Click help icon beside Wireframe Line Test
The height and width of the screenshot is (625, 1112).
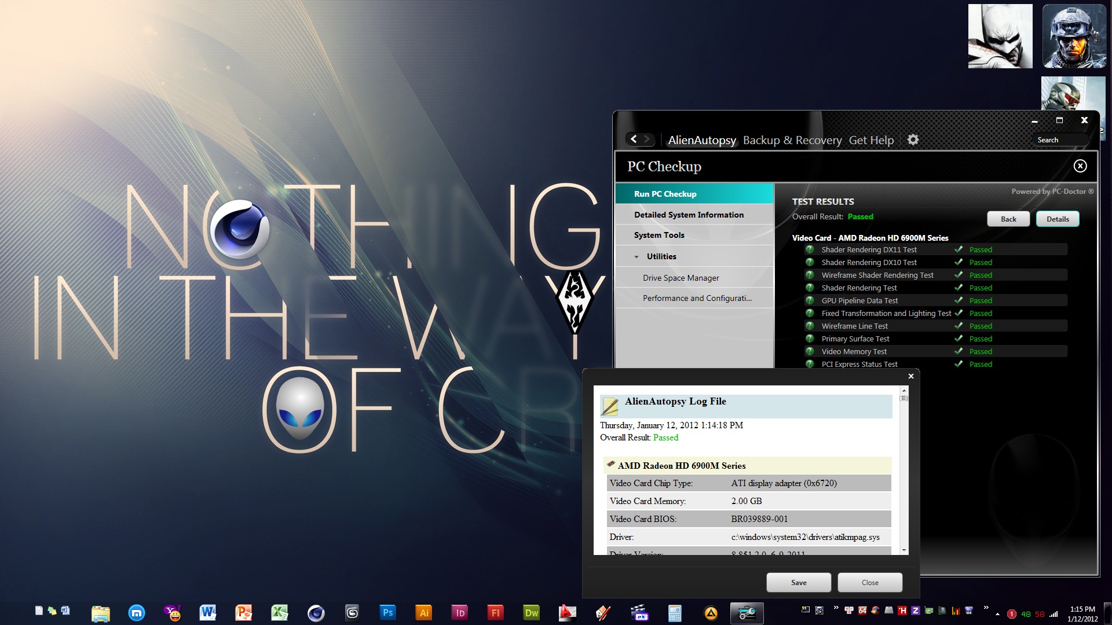tap(810, 326)
